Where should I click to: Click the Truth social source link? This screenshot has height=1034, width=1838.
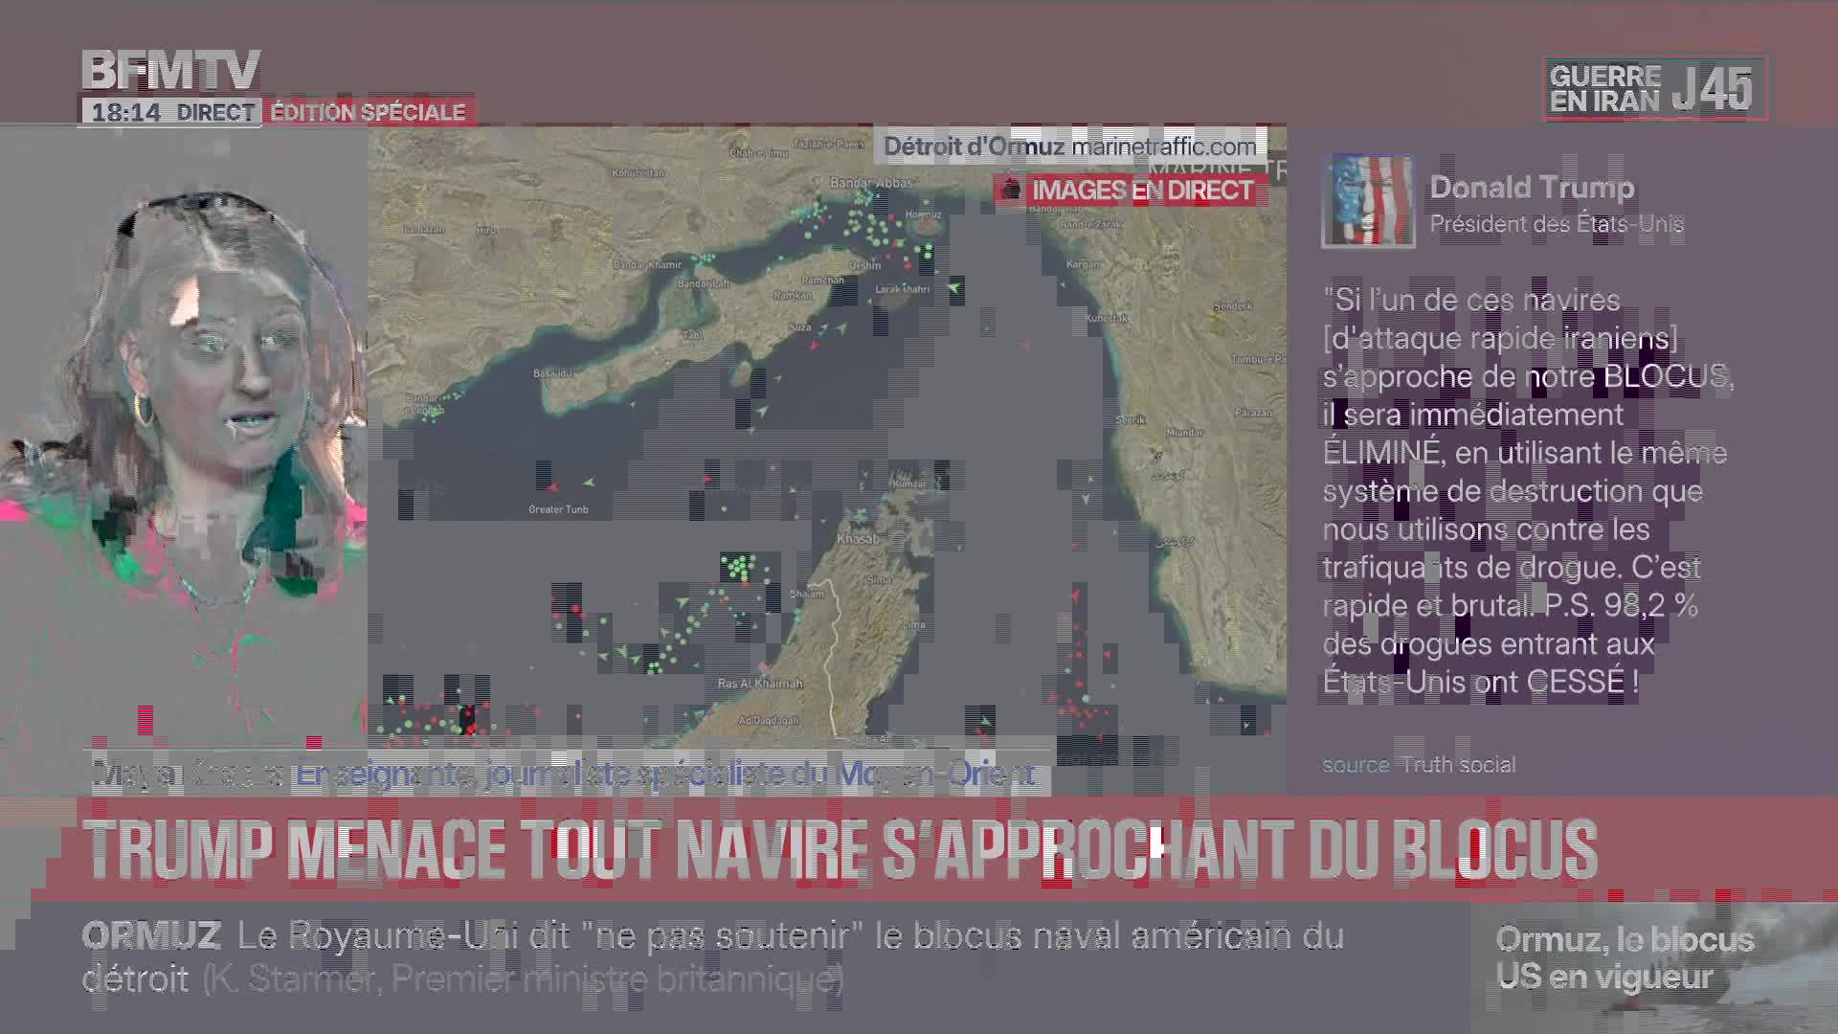(1458, 765)
